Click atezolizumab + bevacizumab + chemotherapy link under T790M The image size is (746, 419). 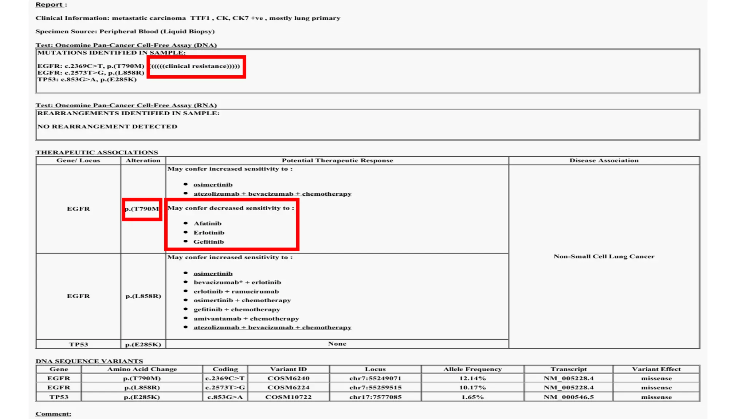272,194
